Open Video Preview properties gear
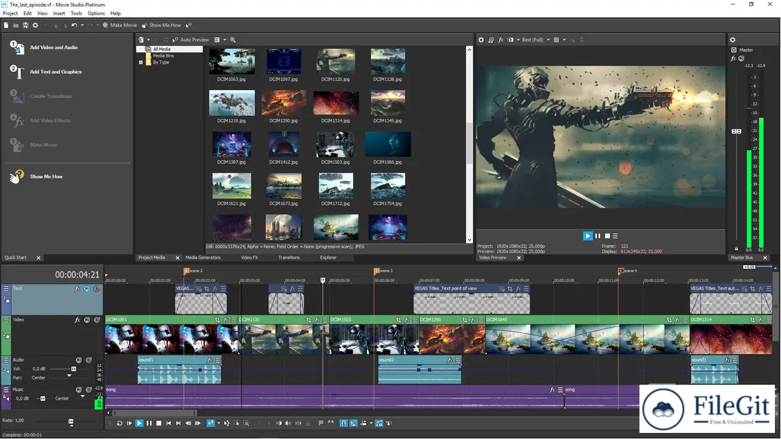The height and width of the screenshot is (439, 781). [481, 40]
